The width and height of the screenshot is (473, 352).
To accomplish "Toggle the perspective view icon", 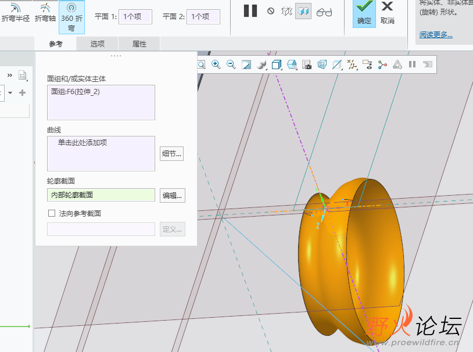I will point(322,64).
